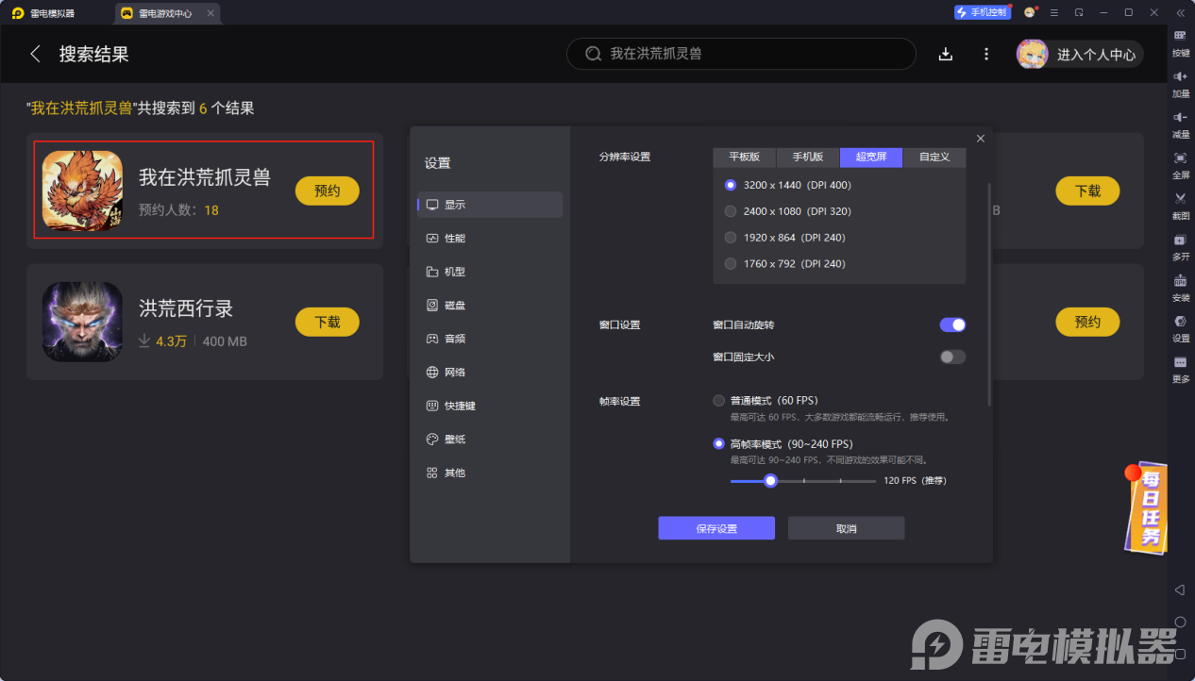1195x681 pixels.
Task: Click the pop-out window icon in title bar
Action: [x=1079, y=12]
